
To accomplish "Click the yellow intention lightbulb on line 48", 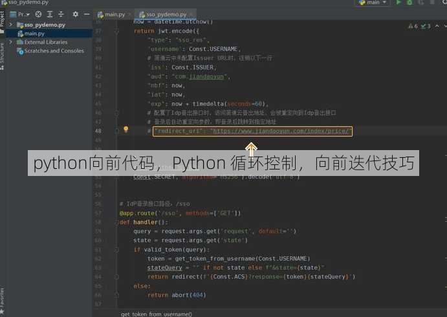I will coord(126,129).
